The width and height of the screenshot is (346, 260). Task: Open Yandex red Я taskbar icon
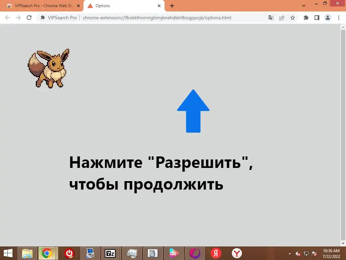pyautogui.click(x=216, y=253)
